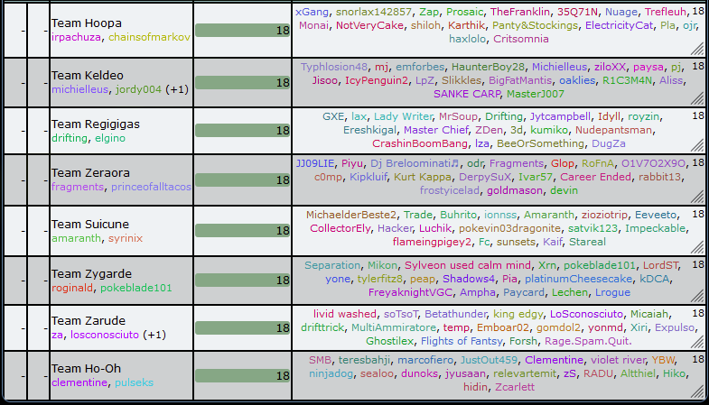This screenshot has height=405, width=709.
Task: Open SANKE CARP player link
Action: 466,92
